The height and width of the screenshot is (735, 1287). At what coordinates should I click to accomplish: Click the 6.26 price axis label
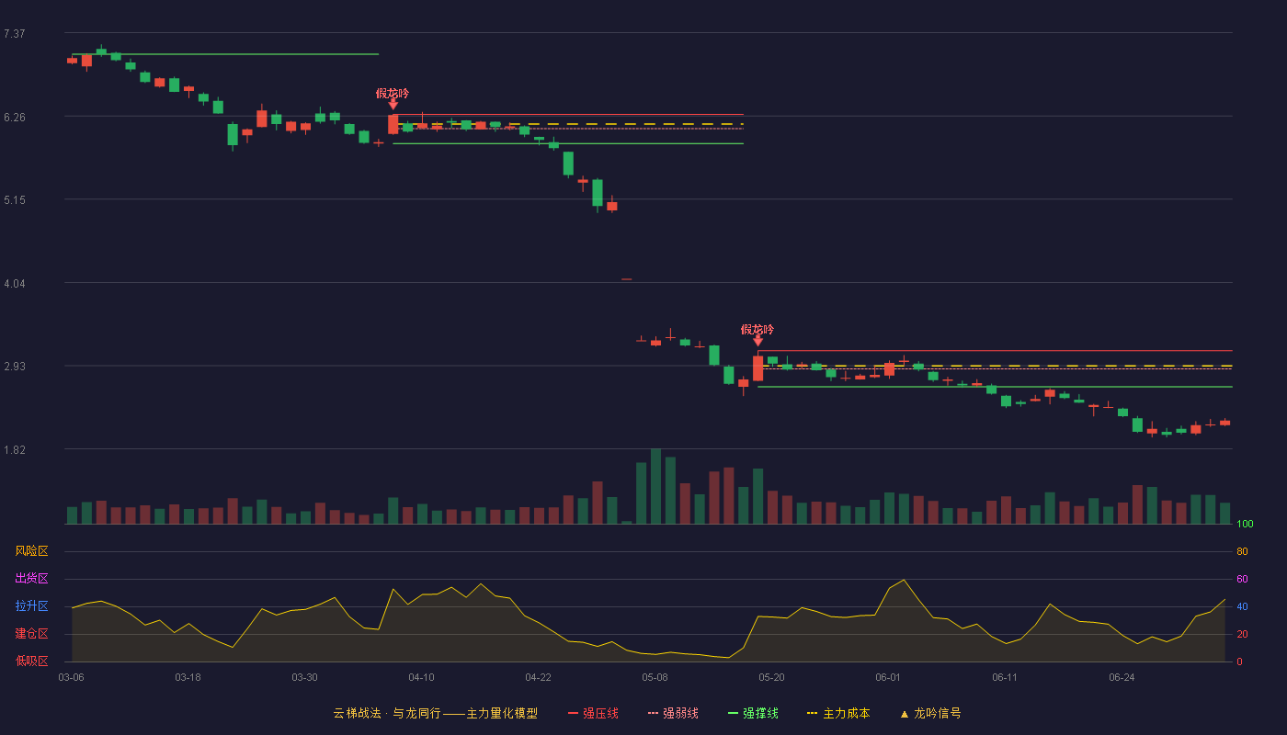pyautogui.click(x=14, y=118)
